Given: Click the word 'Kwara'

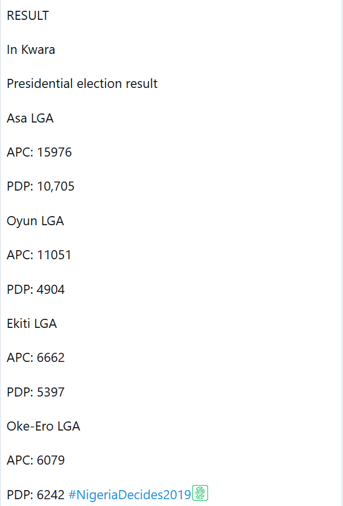Looking at the screenshot, I should (39, 50).
